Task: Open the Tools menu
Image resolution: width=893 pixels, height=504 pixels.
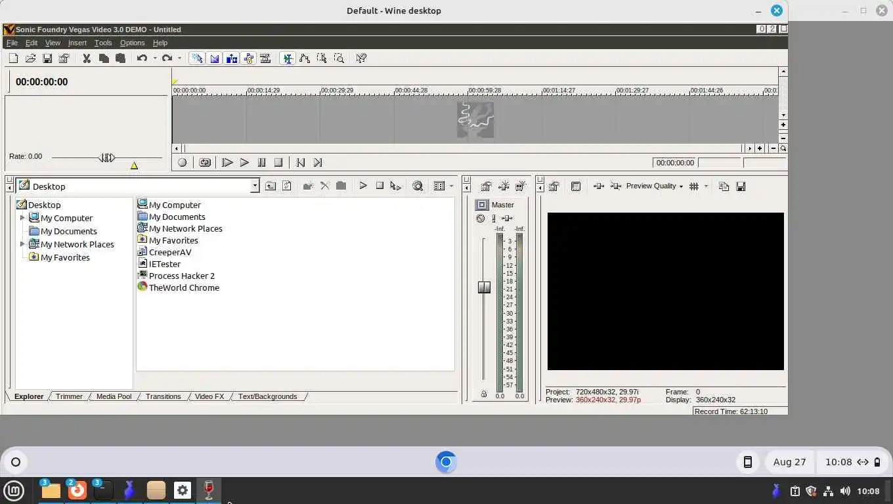Action: [x=103, y=43]
